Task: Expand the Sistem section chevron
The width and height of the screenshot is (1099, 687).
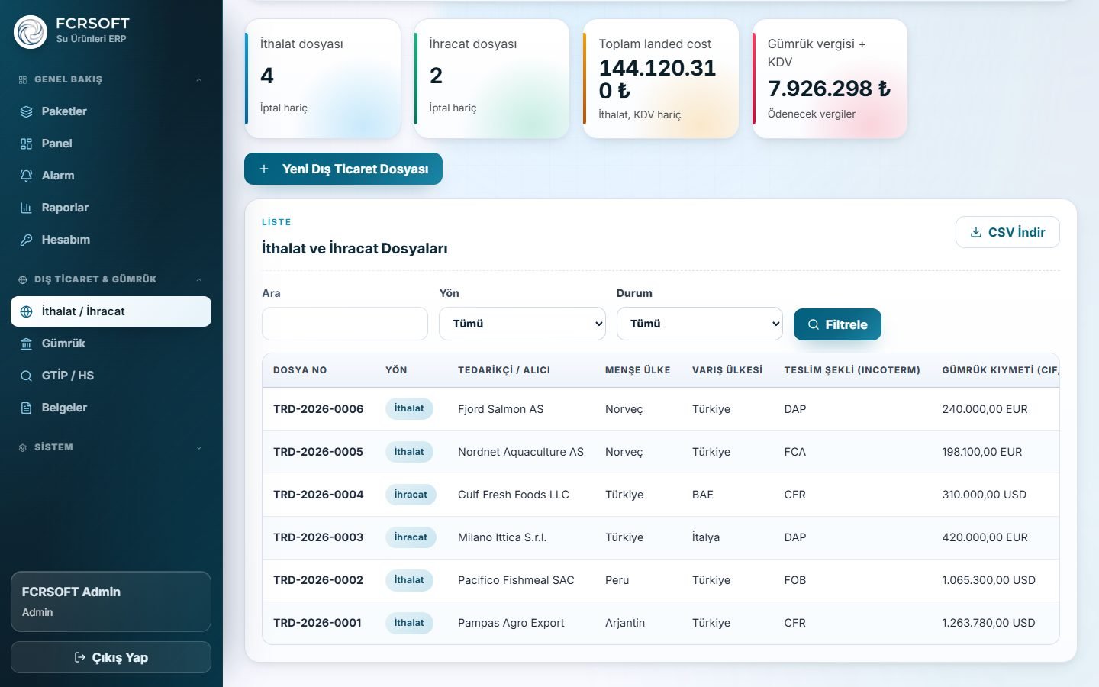Action: [199, 447]
